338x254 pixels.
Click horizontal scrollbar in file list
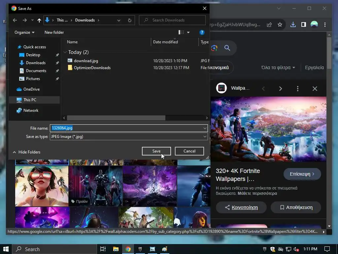(x=116, y=118)
